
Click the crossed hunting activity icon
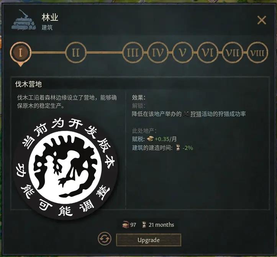186,114
